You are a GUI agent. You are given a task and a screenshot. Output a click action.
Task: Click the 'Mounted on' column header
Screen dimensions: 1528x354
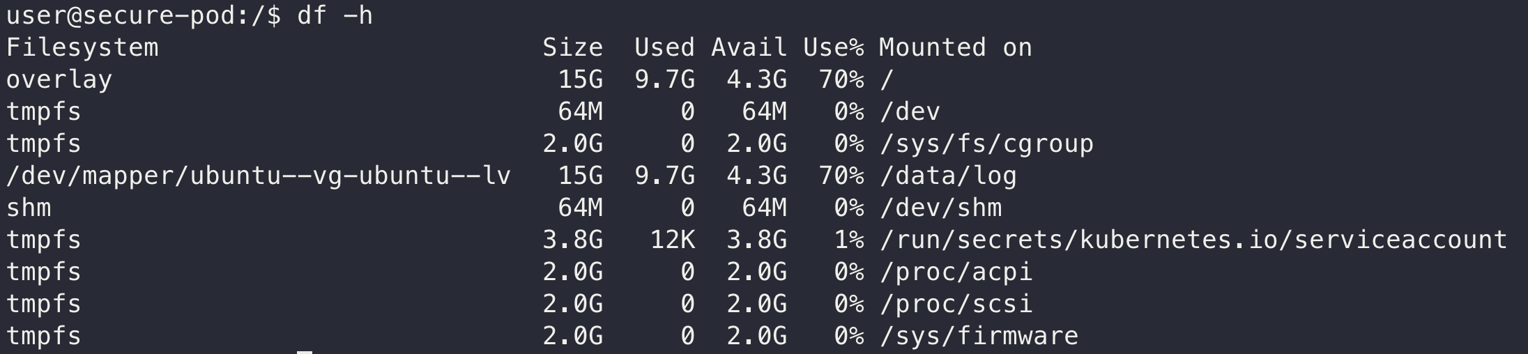pyautogui.click(x=955, y=47)
